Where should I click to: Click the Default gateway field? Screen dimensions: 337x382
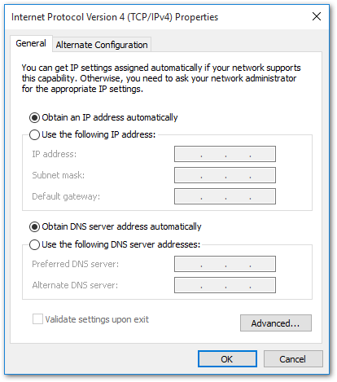(x=225, y=196)
